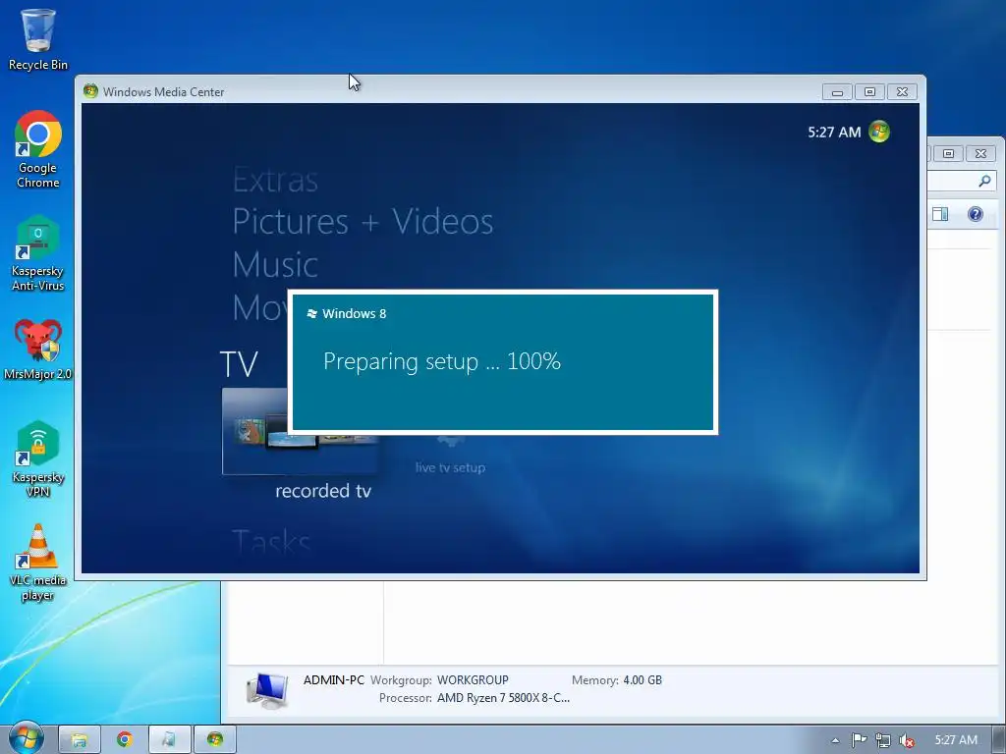Open the Action Center flag icon
The image size is (1006, 754).
859,740
